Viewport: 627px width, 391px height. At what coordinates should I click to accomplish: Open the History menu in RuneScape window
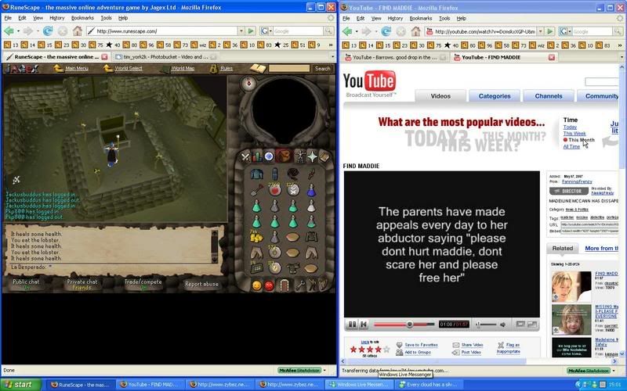(x=56, y=18)
